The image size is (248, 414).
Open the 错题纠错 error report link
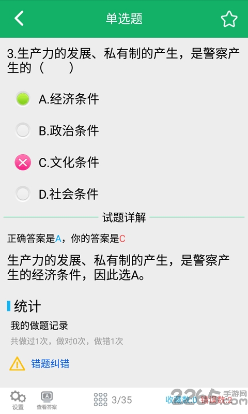click(50, 364)
